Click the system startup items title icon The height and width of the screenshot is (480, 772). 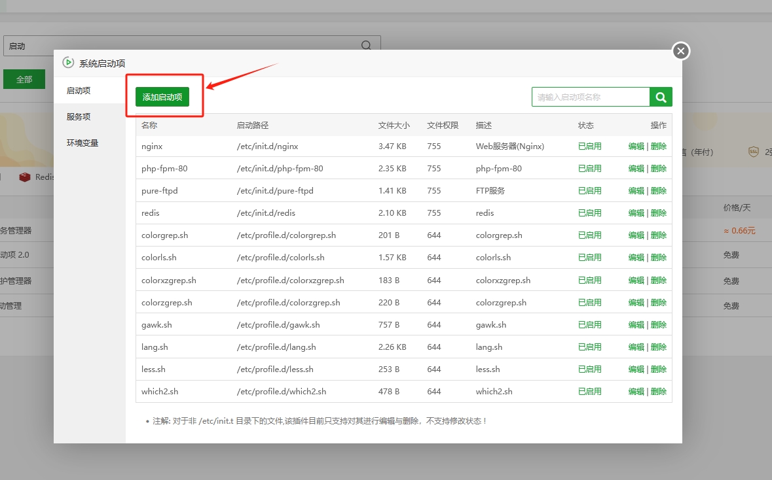coord(68,63)
